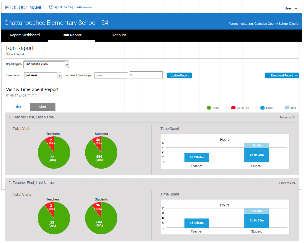This screenshot has width=304, height=243.
Task: Click the PRODUCT NAME title
Action: pyautogui.click(x=24, y=7)
